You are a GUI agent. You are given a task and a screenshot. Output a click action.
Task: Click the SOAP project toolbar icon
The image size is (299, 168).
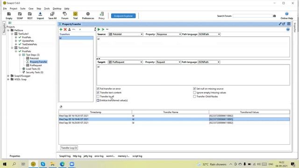[x=20, y=15]
